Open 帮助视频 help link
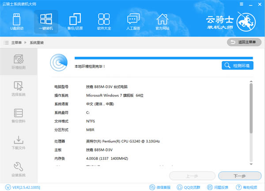Screen dimensions: 265x191 tap(248, 187)
